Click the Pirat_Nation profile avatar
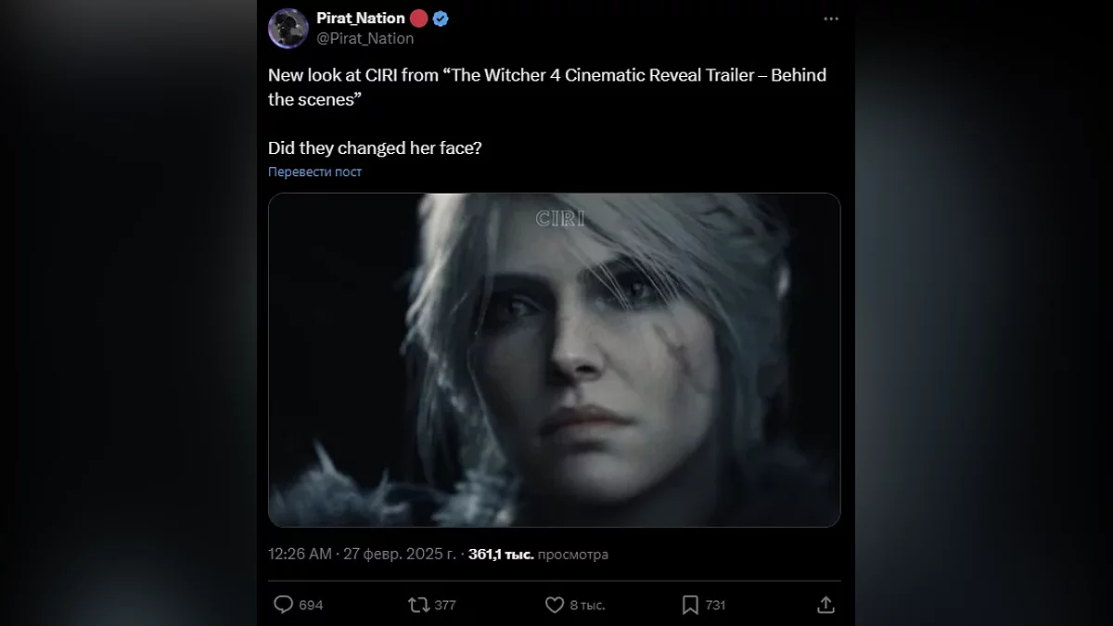Image resolution: width=1113 pixels, height=626 pixels. tap(288, 28)
